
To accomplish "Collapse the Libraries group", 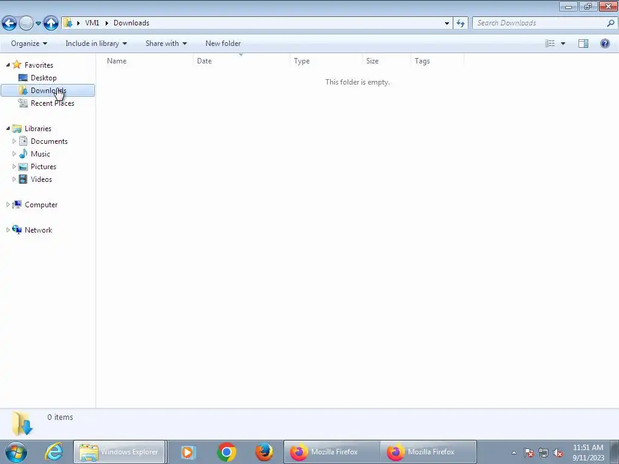I will click(8, 128).
